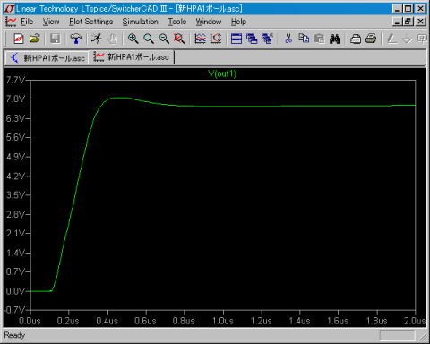
Task: Switch to the schematic 新HPA1ポール.asc tab
Action: (47, 57)
